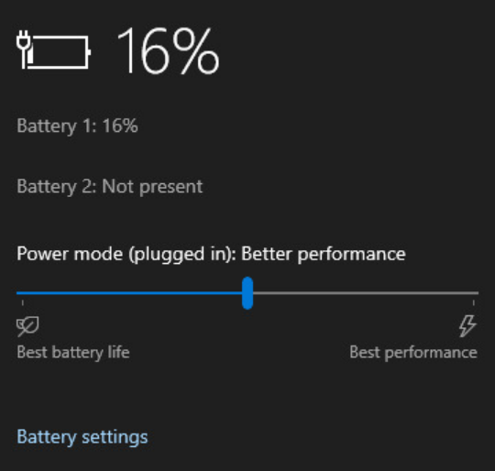Click the word present in Battery 2 line
Image resolution: width=495 pixels, height=471 pixels.
point(170,187)
